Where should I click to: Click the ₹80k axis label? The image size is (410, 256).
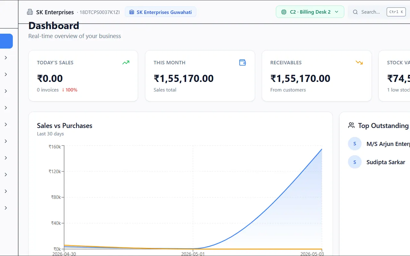56,197
